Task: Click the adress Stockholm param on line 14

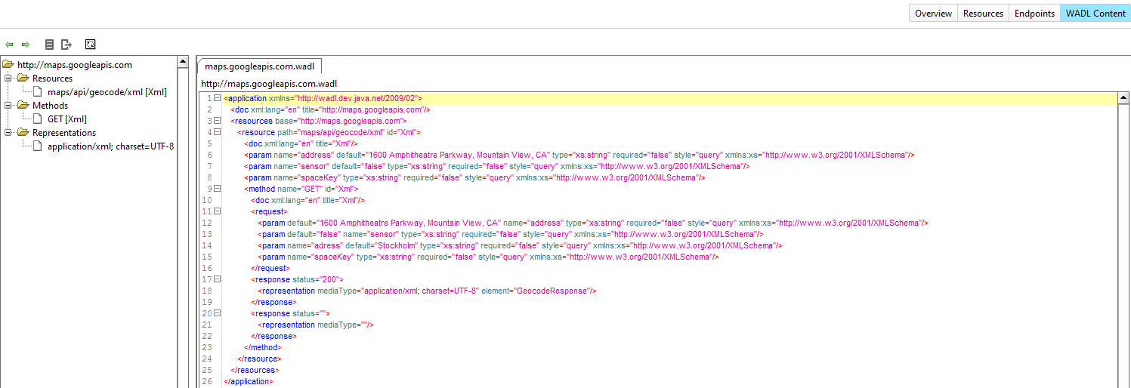Action: (520, 245)
